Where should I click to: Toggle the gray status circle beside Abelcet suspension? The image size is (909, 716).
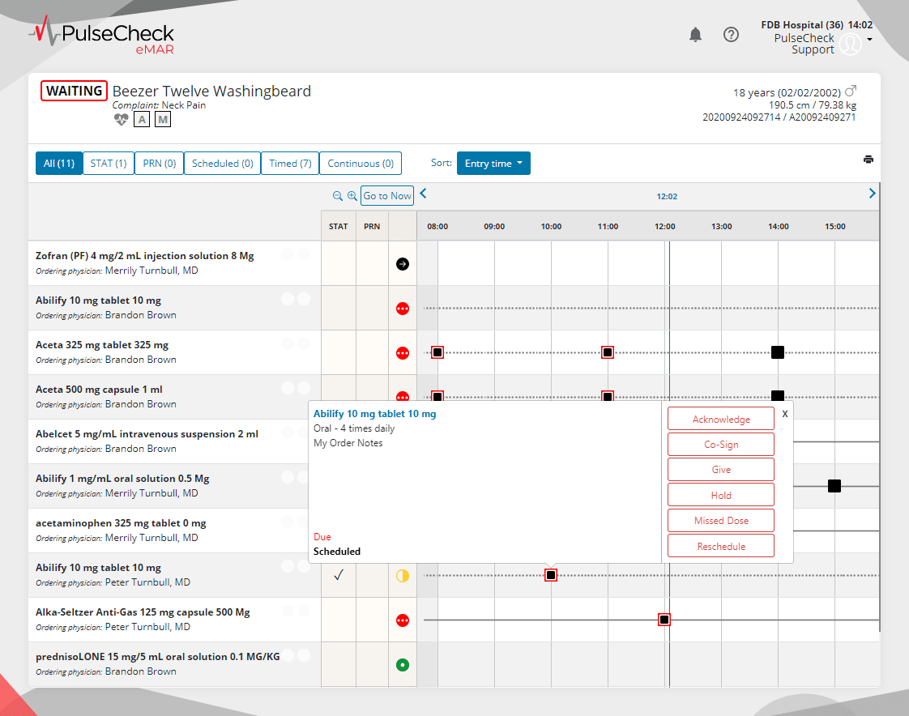click(288, 433)
